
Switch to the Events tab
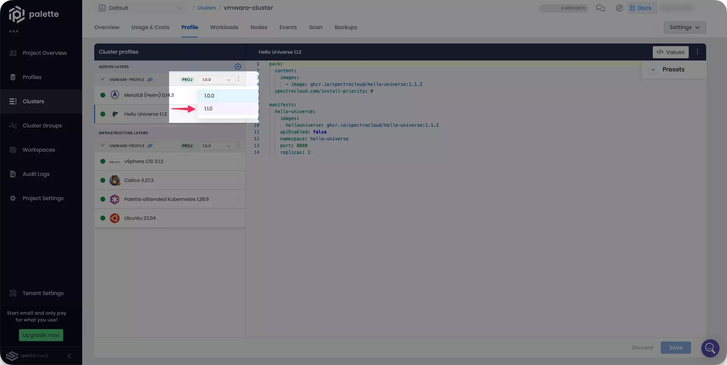click(x=288, y=27)
